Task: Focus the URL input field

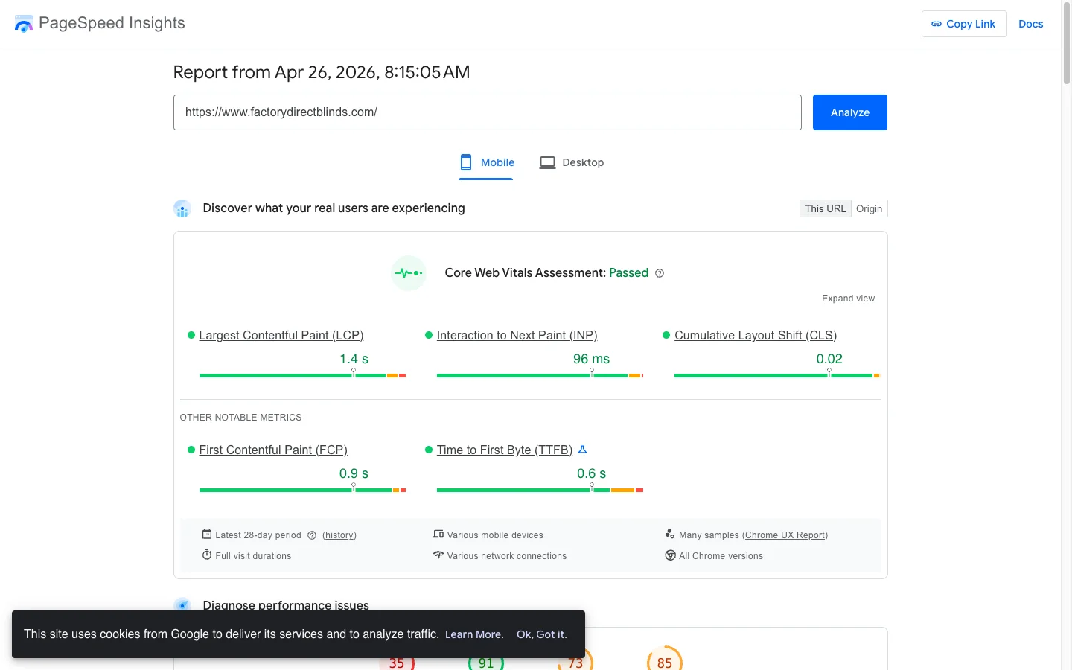Action: click(x=488, y=112)
